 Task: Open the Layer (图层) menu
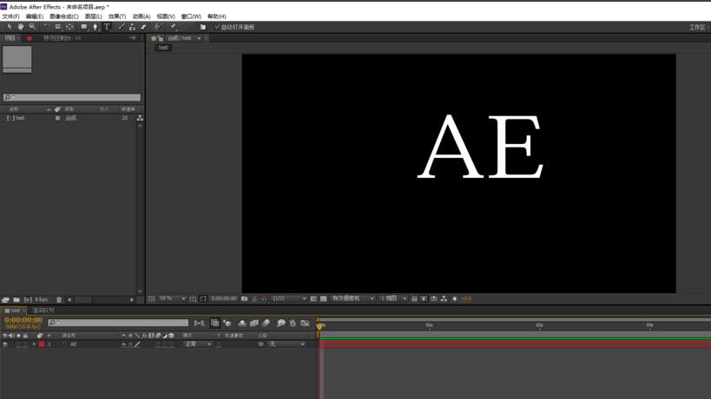94,16
